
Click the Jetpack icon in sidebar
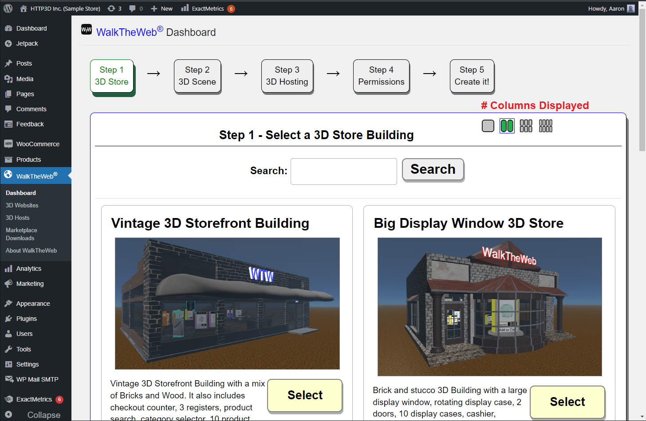(8, 43)
